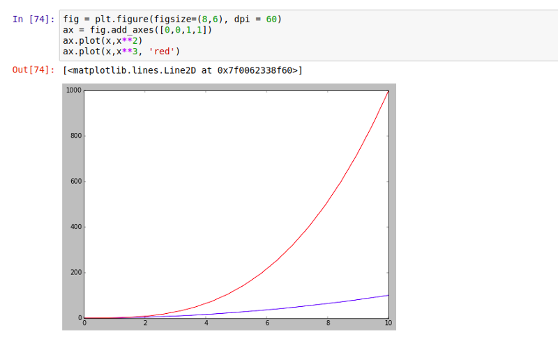The image size is (558, 341).
Task: Click the blue quadratic curve in the plot
Action: tap(267, 310)
